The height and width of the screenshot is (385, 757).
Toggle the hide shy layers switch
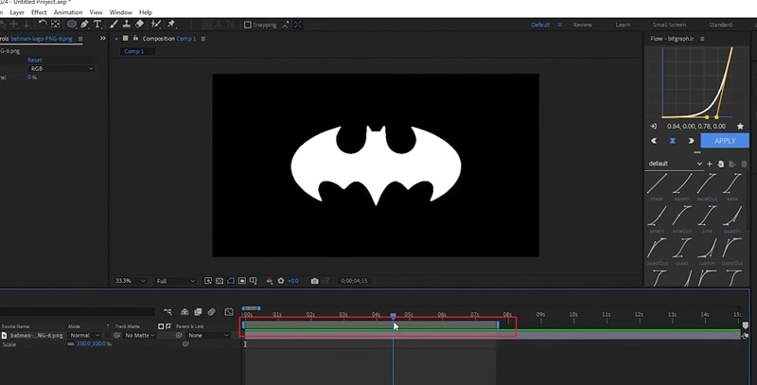(185, 312)
